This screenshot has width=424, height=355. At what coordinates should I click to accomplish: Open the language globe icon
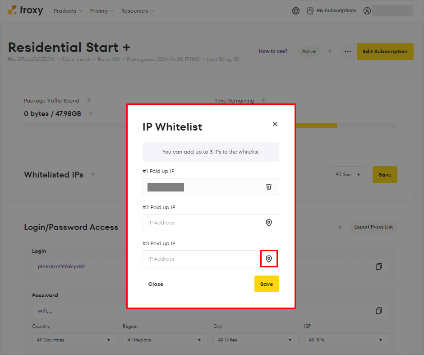[x=295, y=10]
